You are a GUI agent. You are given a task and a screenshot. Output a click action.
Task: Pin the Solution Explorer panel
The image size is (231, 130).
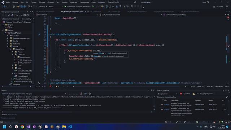[x=30, y=12]
